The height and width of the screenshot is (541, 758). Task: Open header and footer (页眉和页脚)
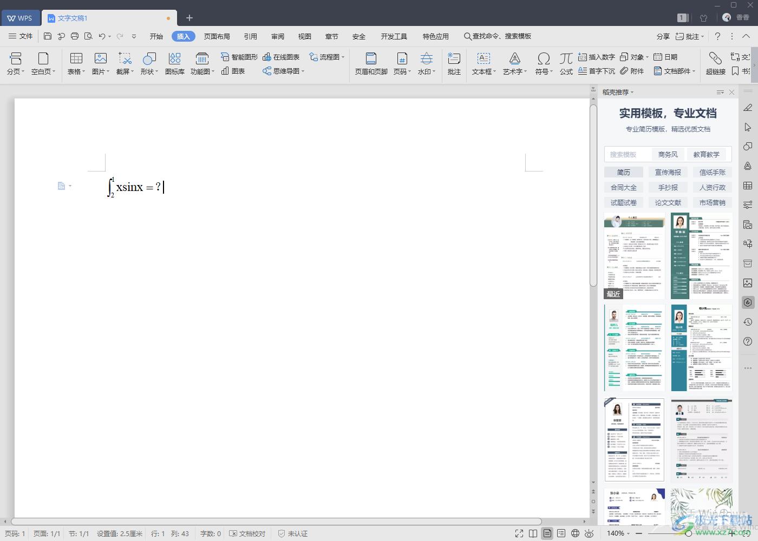point(371,63)
